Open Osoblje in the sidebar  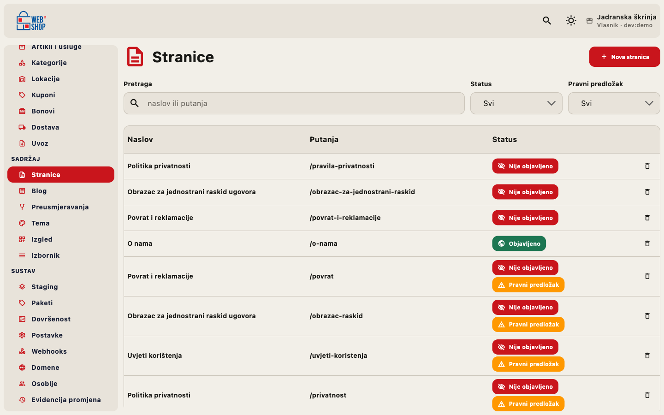61,384
